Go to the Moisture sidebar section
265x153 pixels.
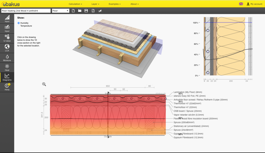[7, 58]
